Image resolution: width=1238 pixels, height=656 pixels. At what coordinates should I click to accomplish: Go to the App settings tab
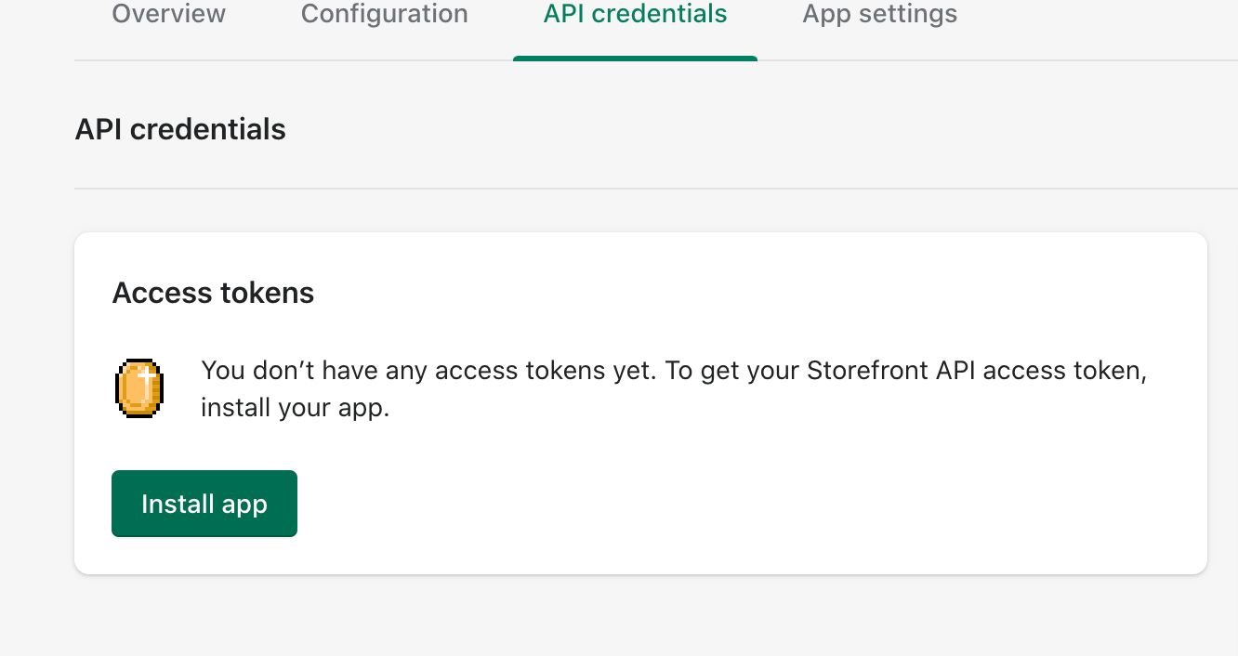879,15
